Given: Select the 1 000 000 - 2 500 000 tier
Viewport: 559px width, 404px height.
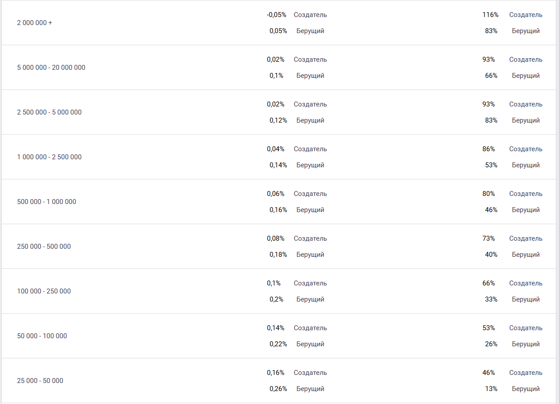Looking at the screenshot, I should 49,157.
